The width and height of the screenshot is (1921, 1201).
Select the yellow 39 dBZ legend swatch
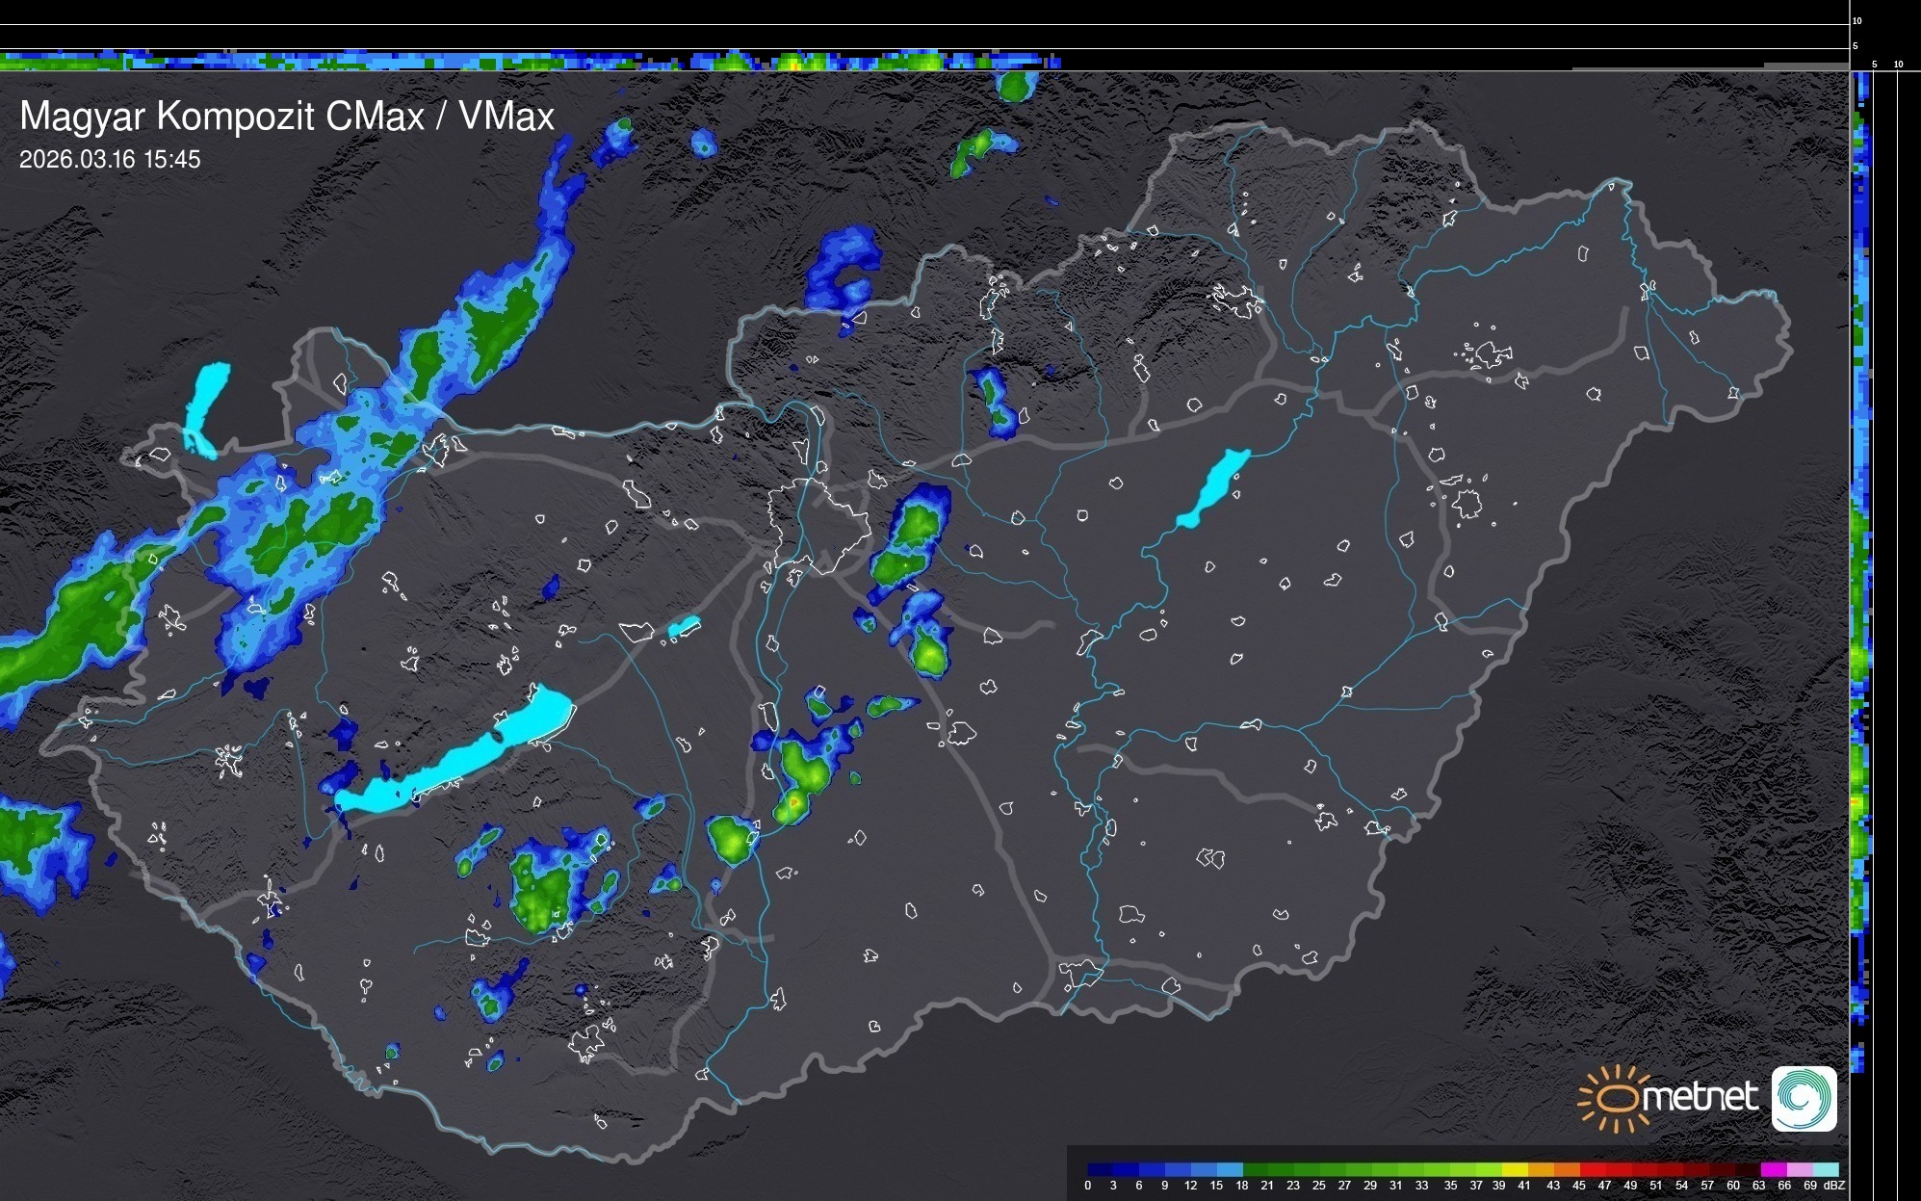[x=1514, y=1169]
